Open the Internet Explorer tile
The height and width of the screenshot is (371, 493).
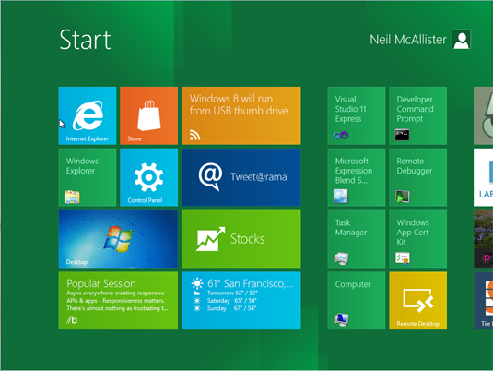88,115
